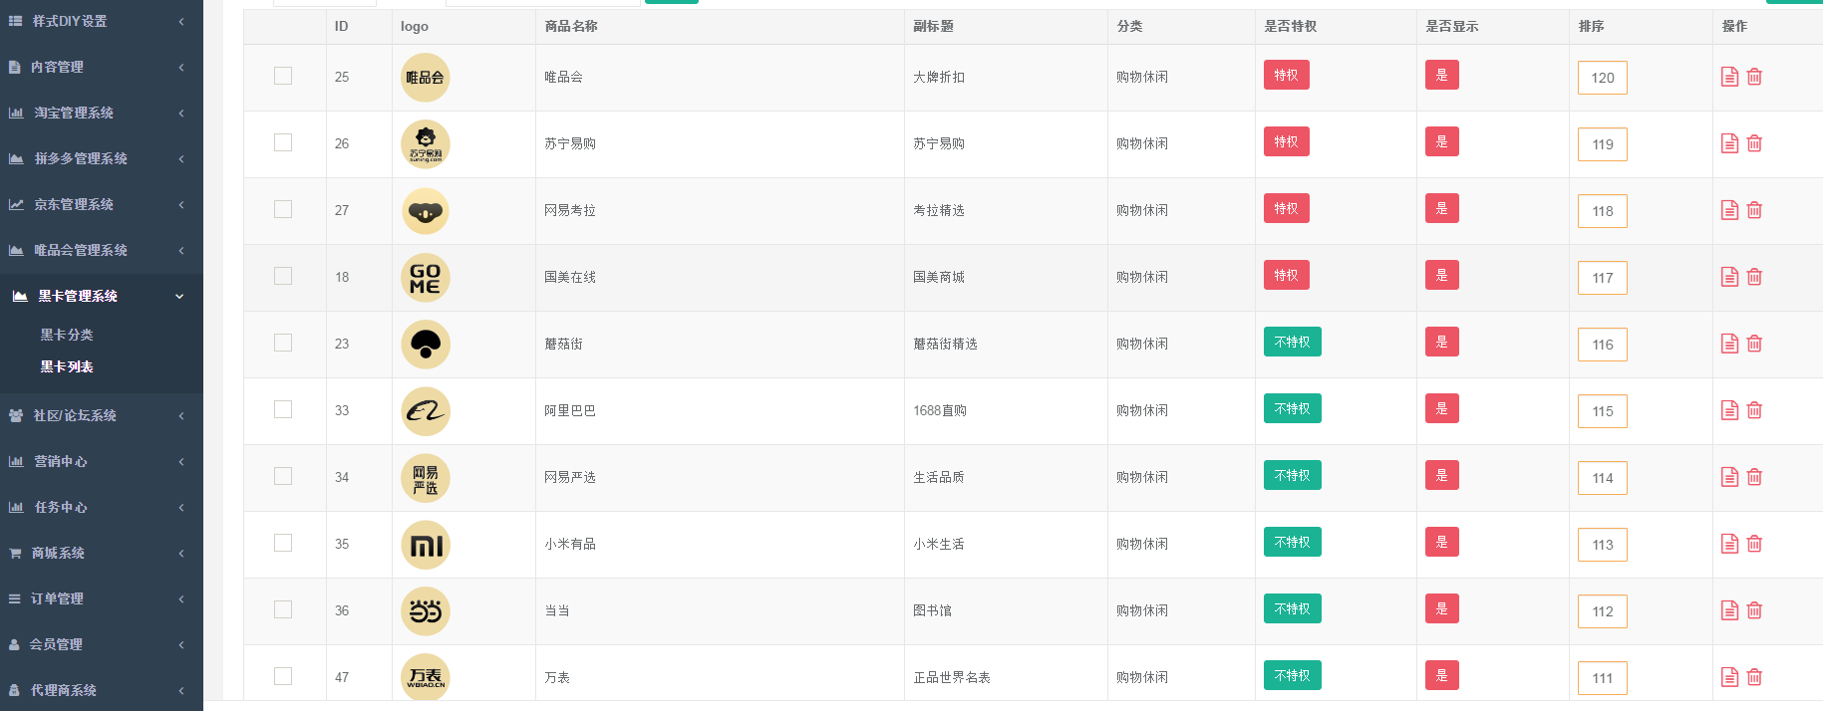Check the box for 阿里巴巴 row

coord(283,409)
